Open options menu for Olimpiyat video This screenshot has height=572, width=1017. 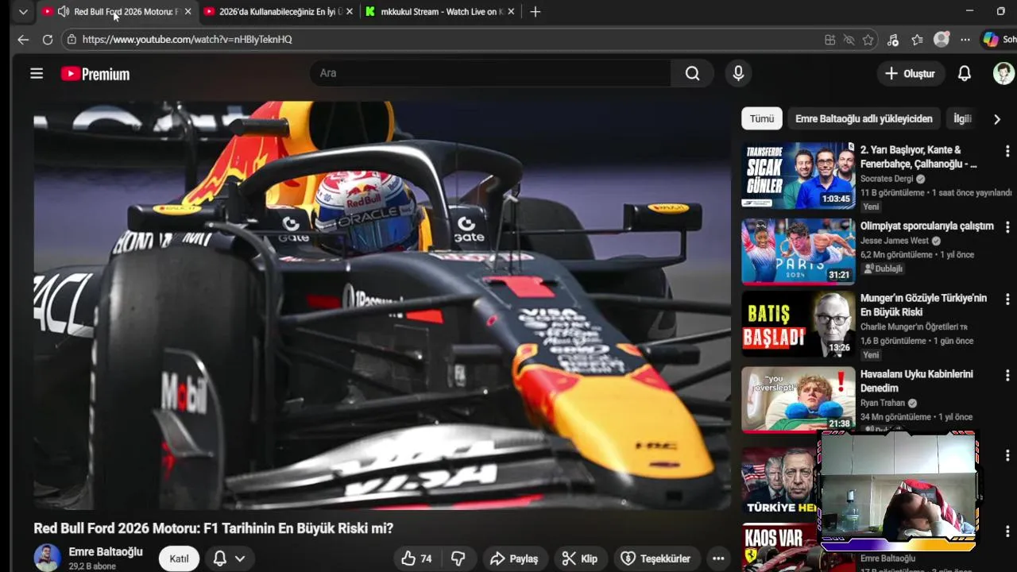click(1007, 227)
